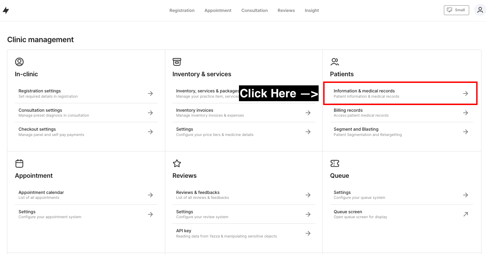
Task: Click the lightning bolt logo icon
Action: 6,11
